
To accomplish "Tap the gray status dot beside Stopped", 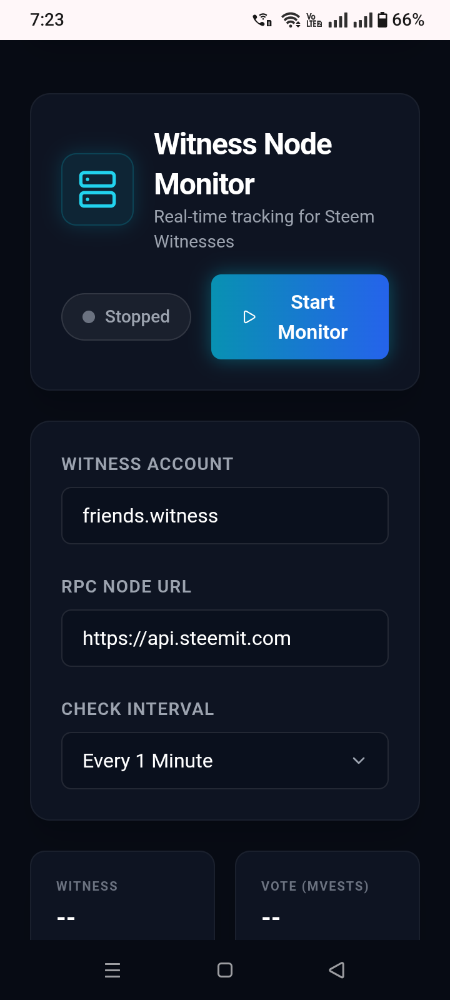I will tap(89, 317).
